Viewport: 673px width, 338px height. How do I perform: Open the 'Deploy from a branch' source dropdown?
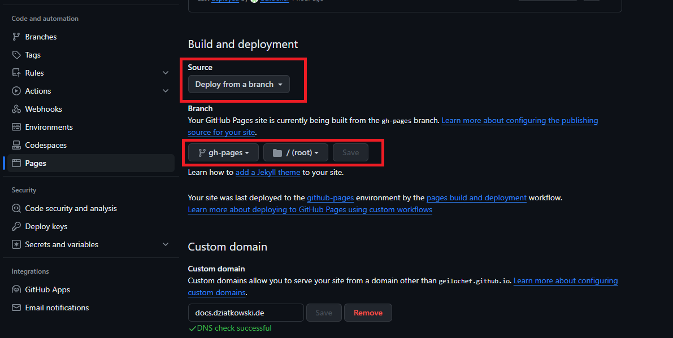pos(238,84)
